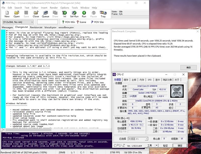Viewport: 201px width, 154px height.
Task: Click the editor horizontal scrollbar thumb
Action: click(x=28, y=130)
